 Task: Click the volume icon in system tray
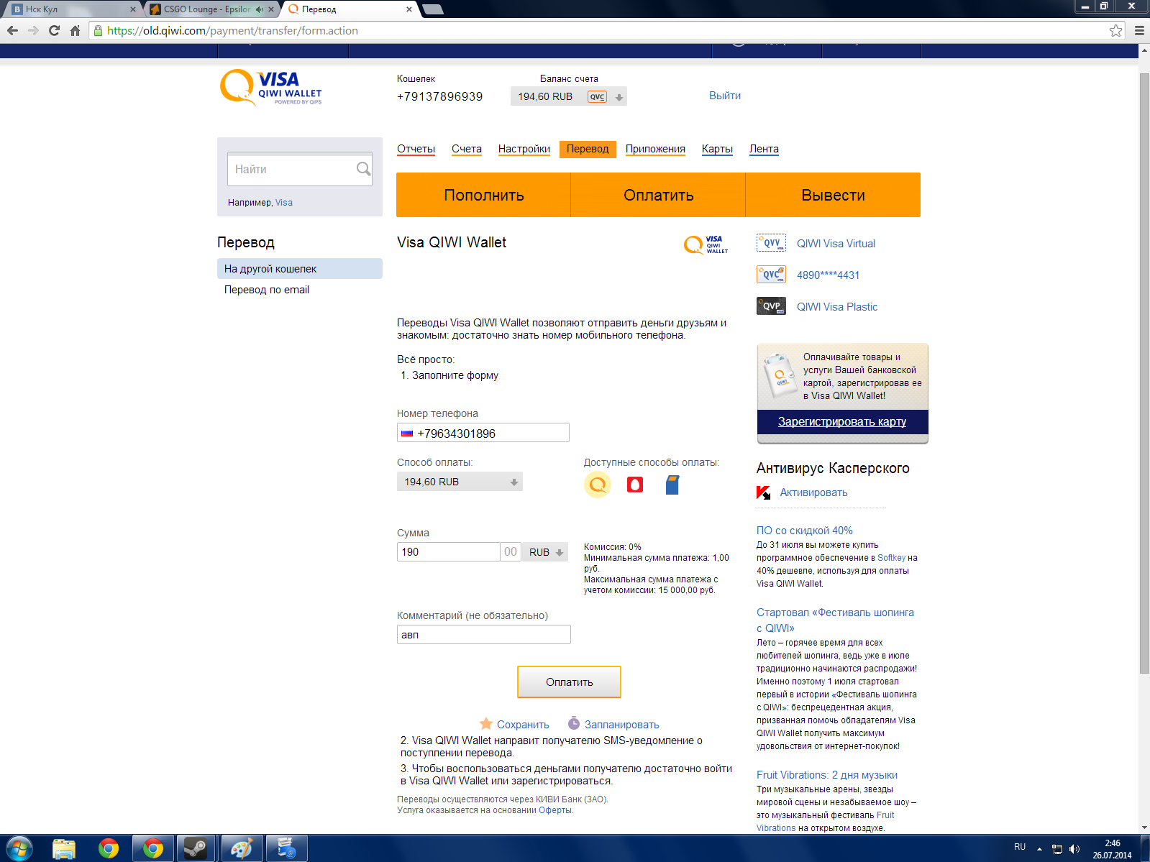[1074, 849]
